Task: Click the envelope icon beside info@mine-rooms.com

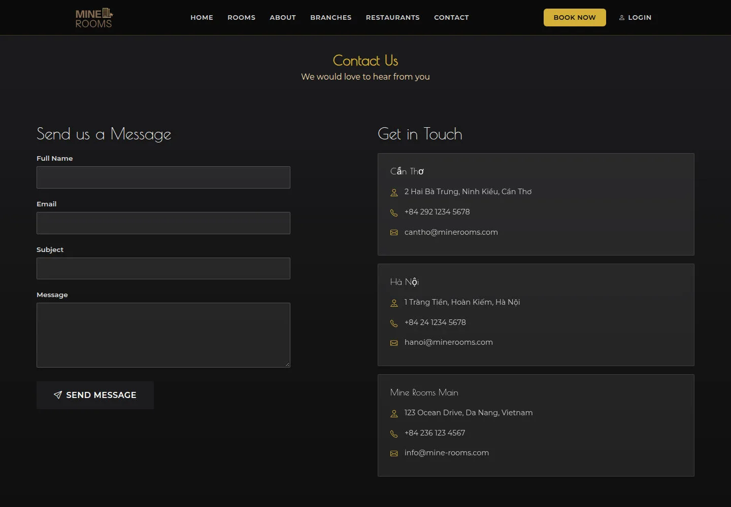Action: tap(394, 454)
